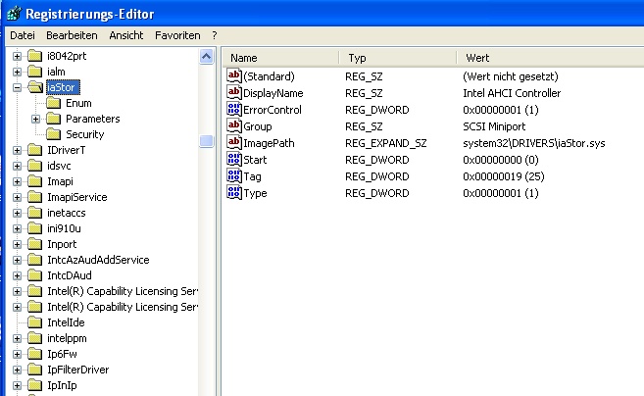Open the Bearbeiten menu
The width and height of the screenshot is (644, 396).
click(x=72, y=35)
